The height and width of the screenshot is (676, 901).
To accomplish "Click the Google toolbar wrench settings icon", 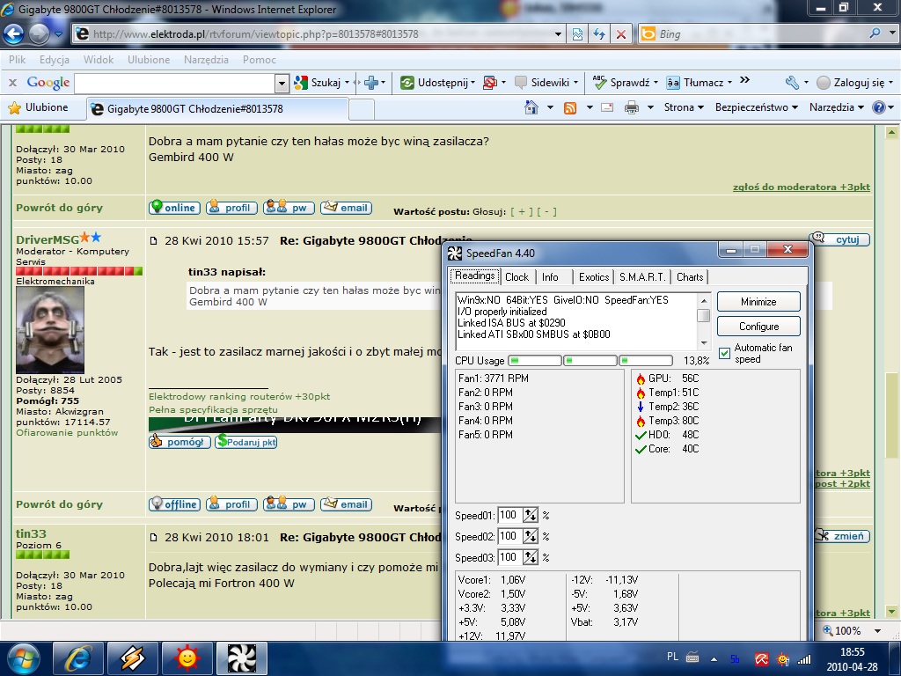I will [792, 83].
